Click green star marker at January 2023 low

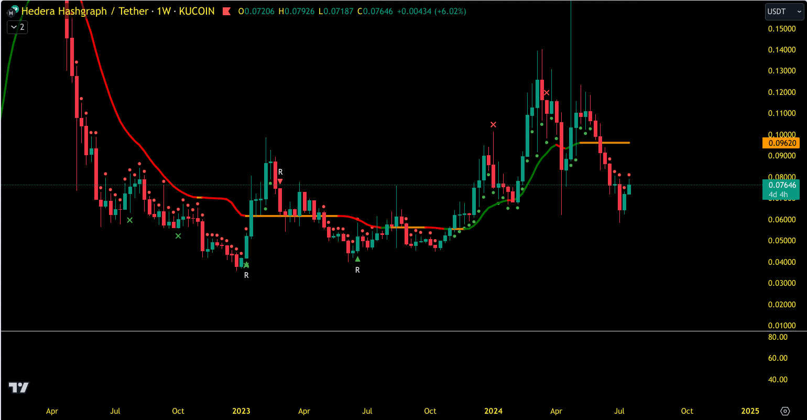[246, 265]
